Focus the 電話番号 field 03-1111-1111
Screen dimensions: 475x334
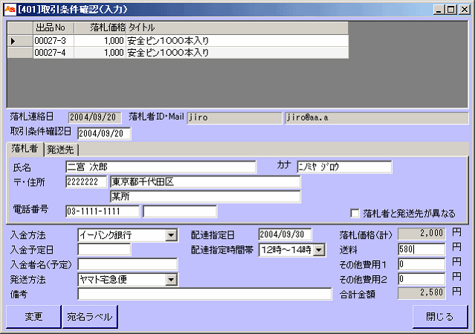(103, 211)
